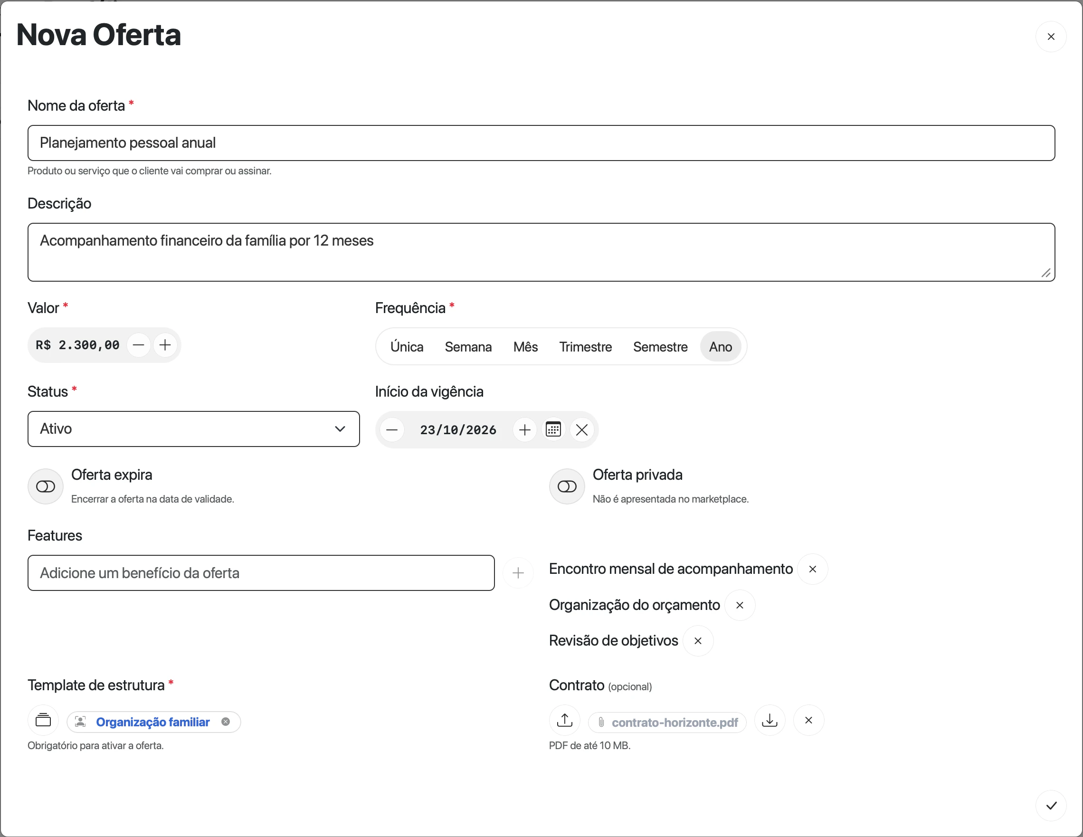This screenshot has width=1083, height=837.
Task: Decrease the Valor amount with minus
Action: tap(138, 344)
